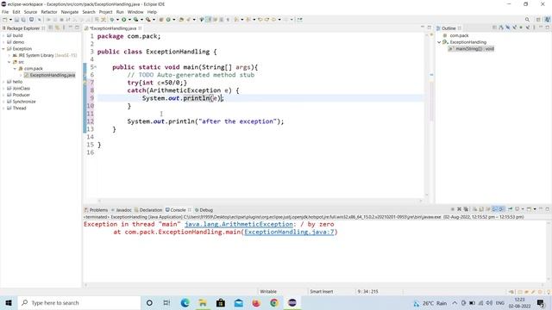Open the New dropdown arrow
This screenshot has width=552, height=310.
click(x=10, y=20)
